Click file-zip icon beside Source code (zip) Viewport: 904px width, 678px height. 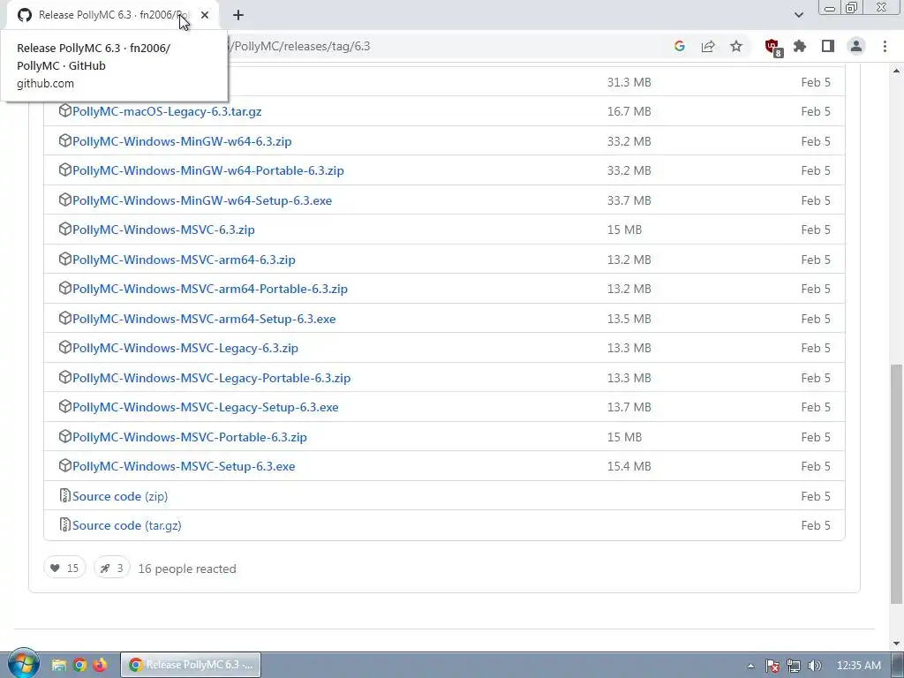(65, 495)
